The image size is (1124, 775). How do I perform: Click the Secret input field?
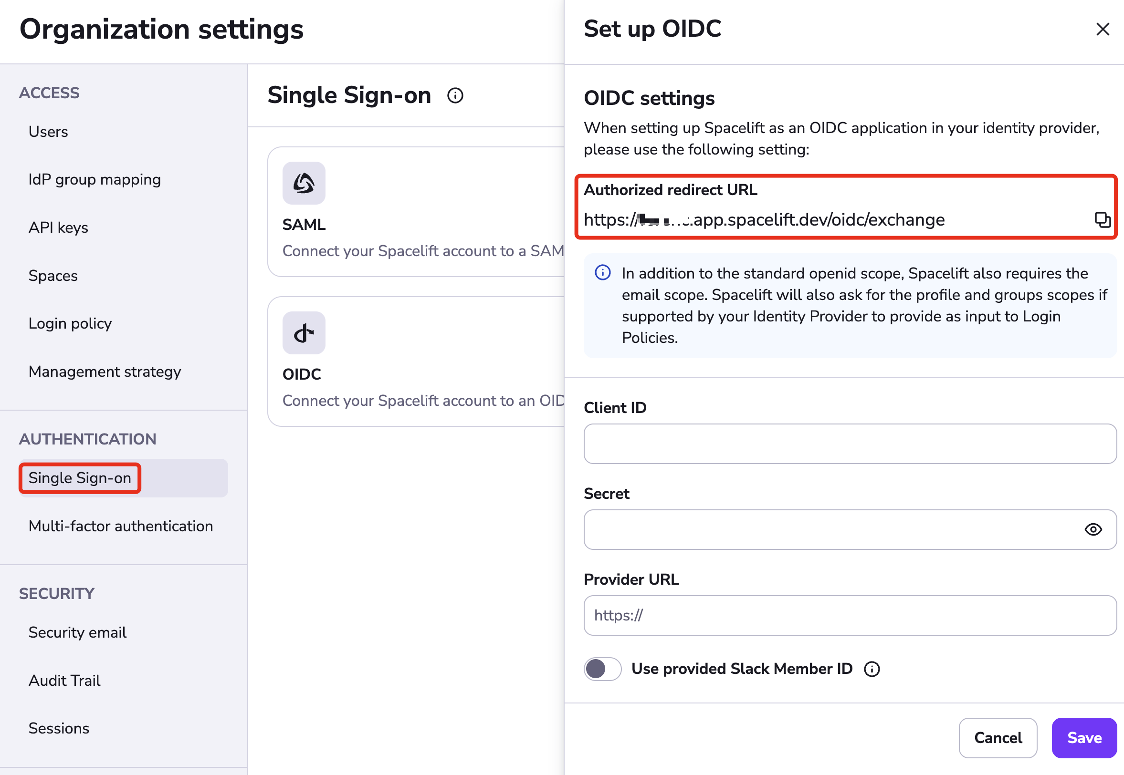tap(831, 529)
